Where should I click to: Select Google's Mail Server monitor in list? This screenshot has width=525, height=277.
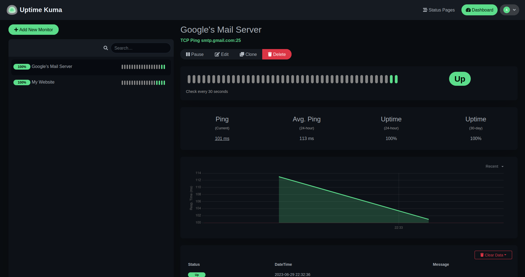91,67
